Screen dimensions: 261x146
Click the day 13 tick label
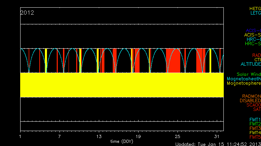99,136
